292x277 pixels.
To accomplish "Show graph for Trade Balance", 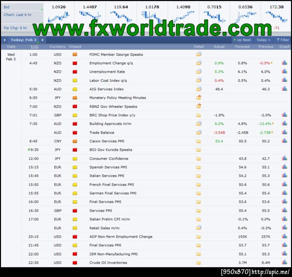I will (x=285, y=132).
